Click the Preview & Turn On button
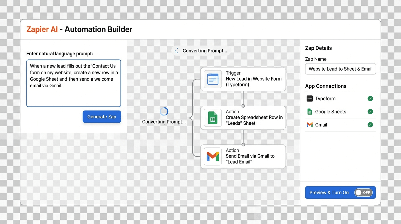Viewport: 401px width, 224px height. pyautogui.click(x=329, y=193)
